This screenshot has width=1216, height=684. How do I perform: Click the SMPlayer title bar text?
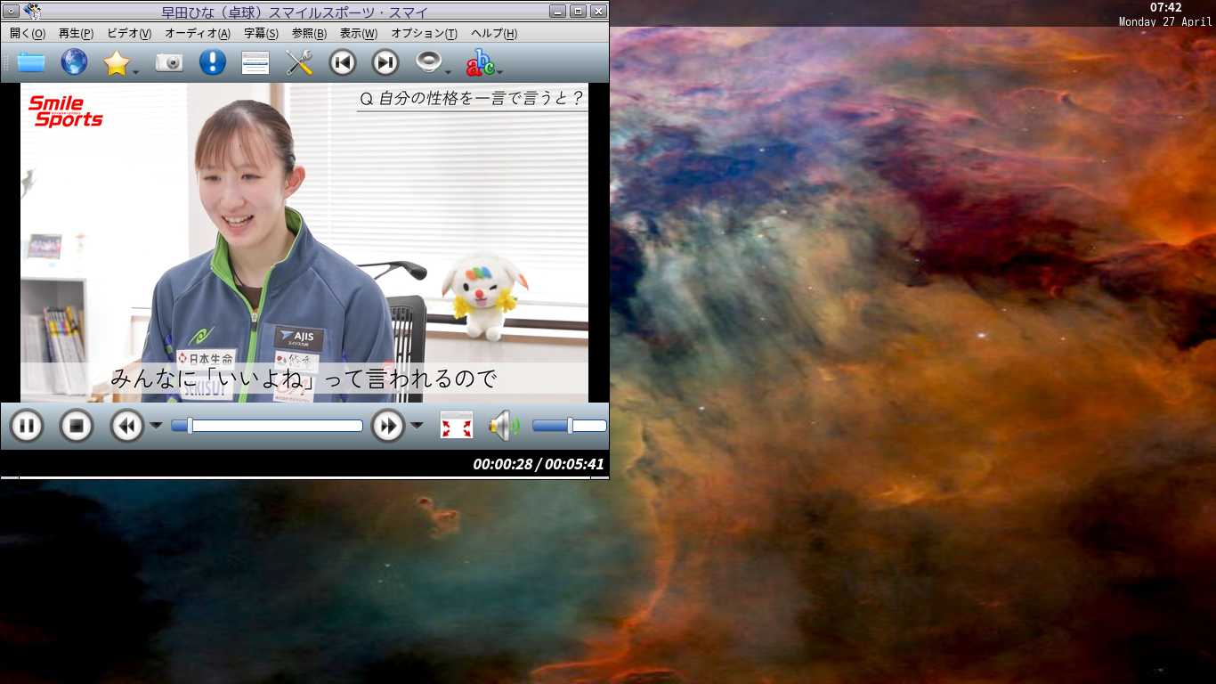click(295, 12)
